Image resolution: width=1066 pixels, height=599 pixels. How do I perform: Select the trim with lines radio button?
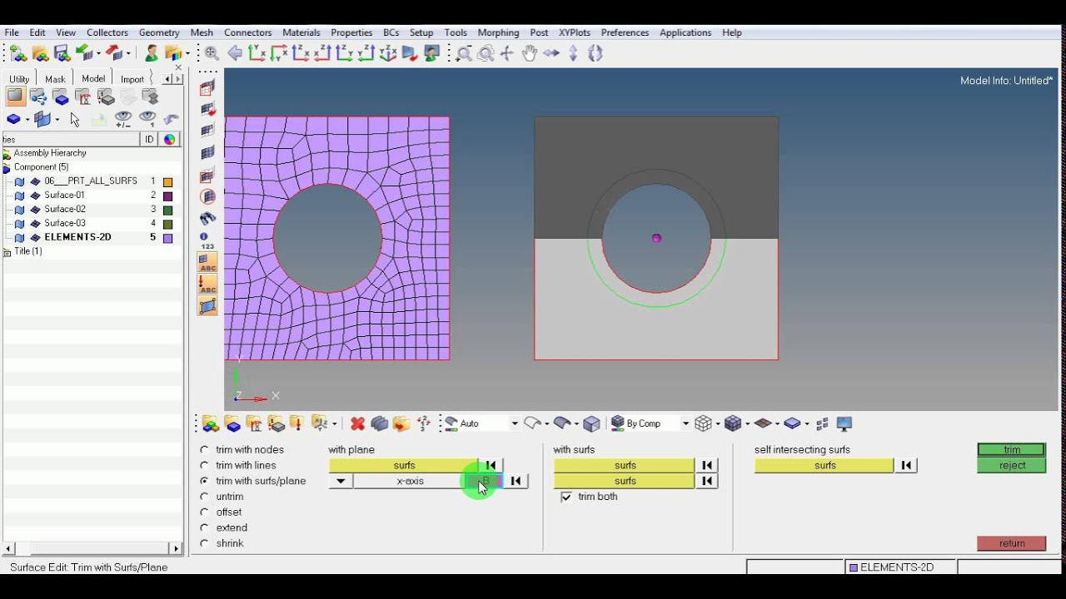click(x=204, y=466)
